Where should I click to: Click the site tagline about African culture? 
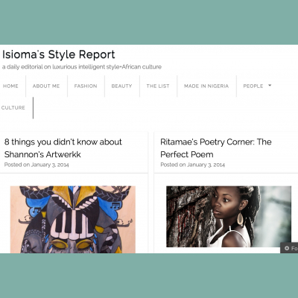pyautogui.click(x=82, y=67)
